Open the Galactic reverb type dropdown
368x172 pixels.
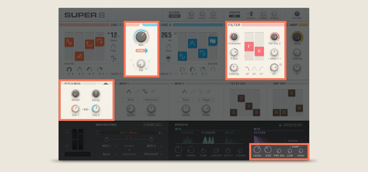point(294,140)
